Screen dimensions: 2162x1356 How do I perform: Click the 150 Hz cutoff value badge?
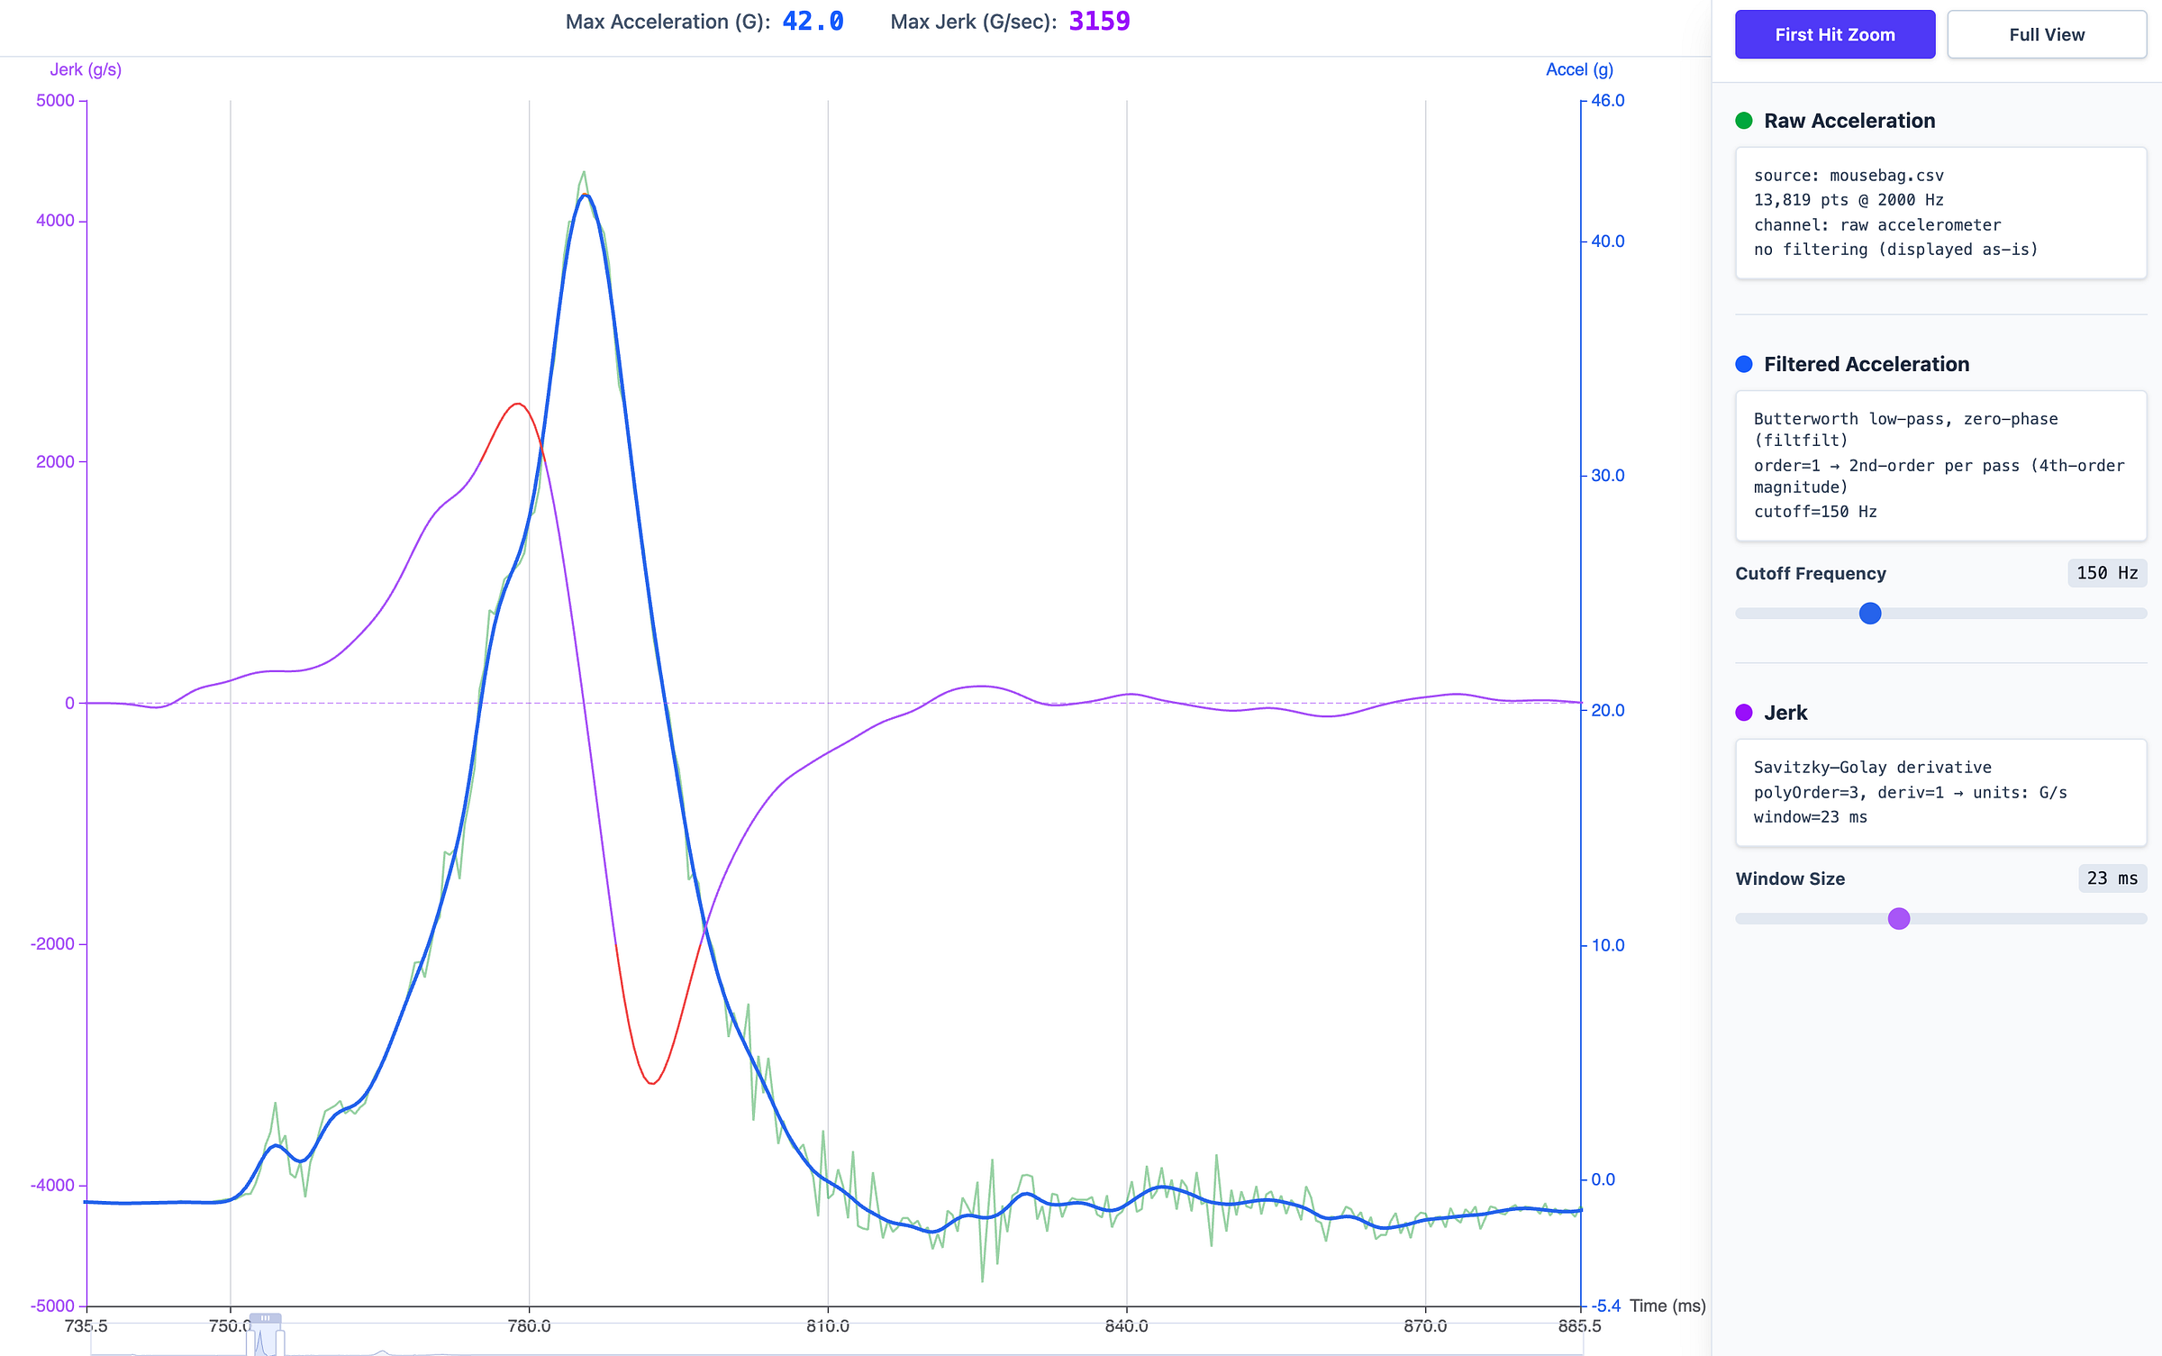[x=2106, y=573]
